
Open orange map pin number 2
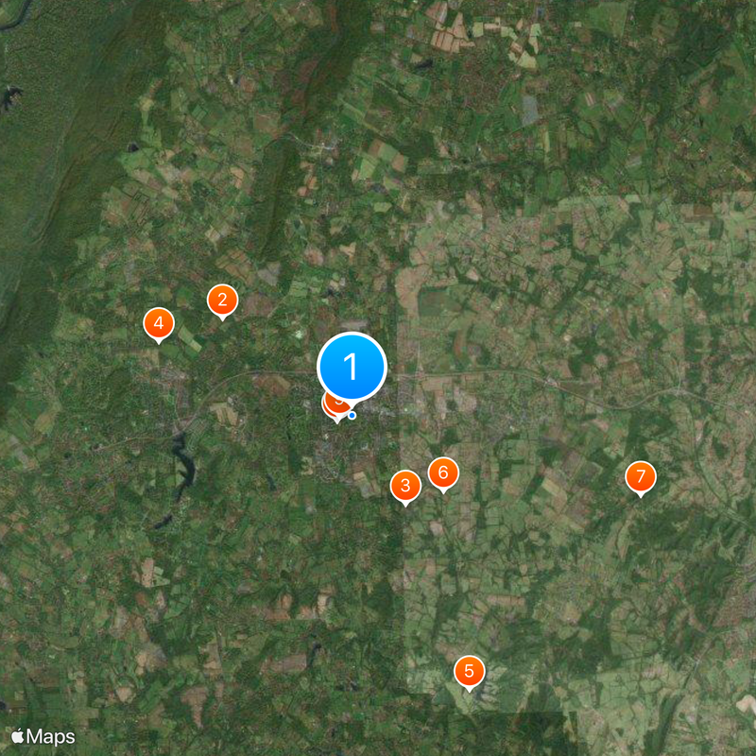[x=222, y=301]
